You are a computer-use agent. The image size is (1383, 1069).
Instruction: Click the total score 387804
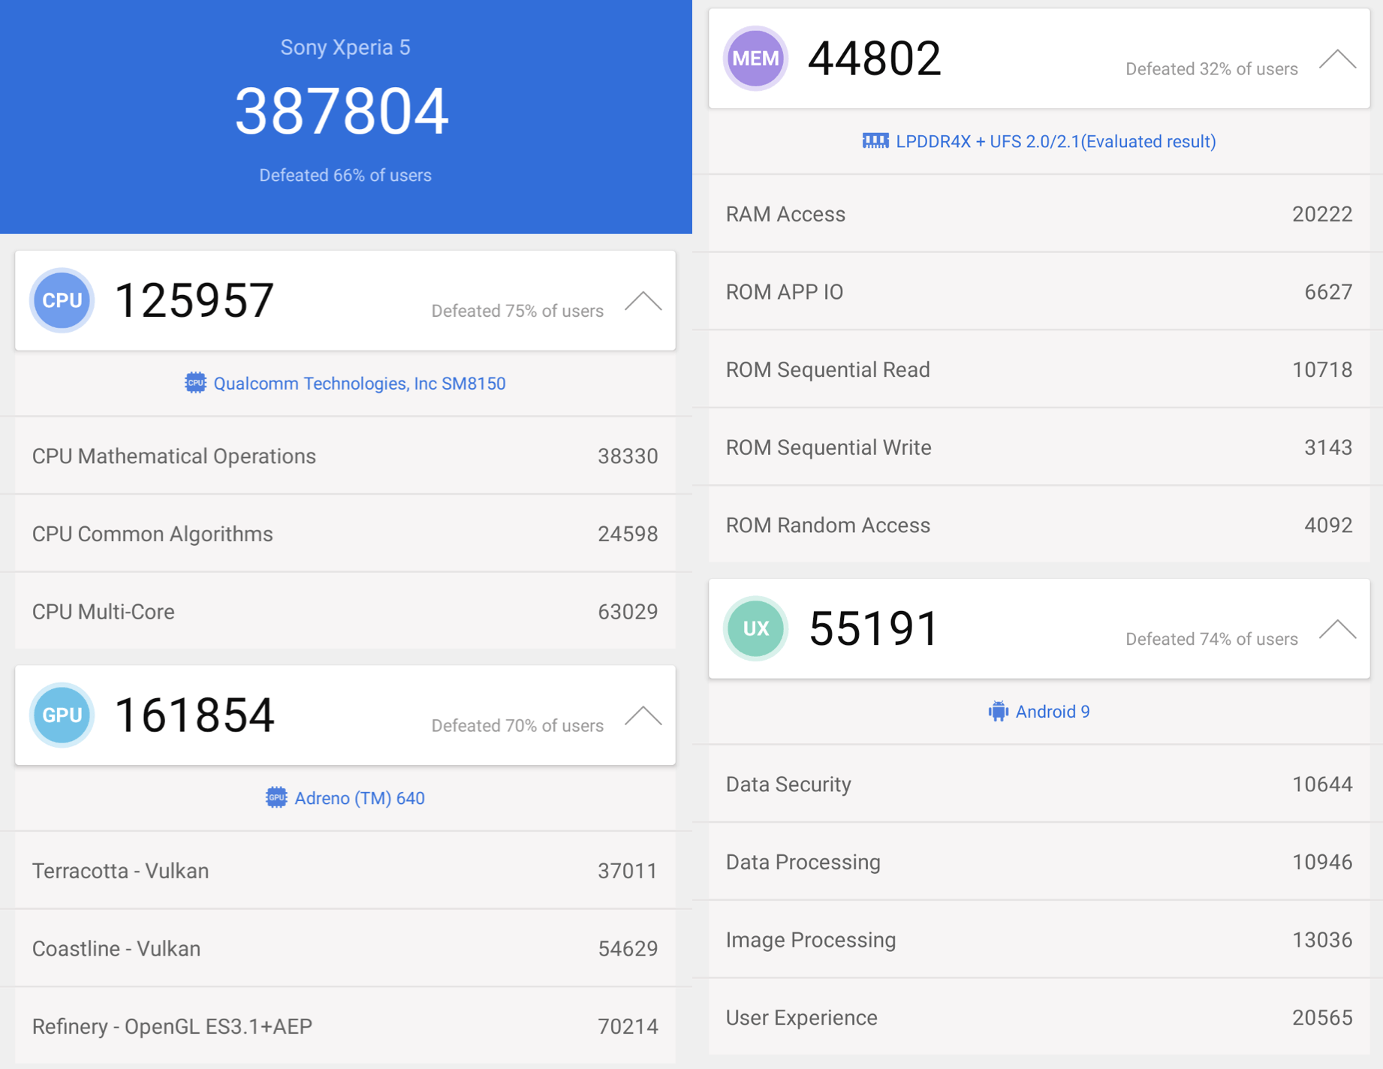(342, 111)
